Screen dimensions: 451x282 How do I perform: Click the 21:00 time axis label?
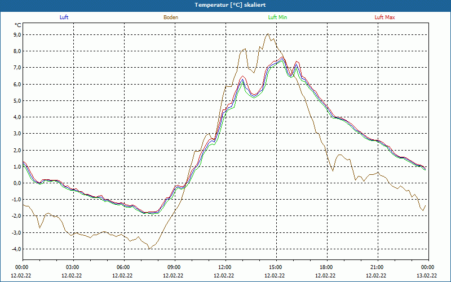click(x=378, y=267)
